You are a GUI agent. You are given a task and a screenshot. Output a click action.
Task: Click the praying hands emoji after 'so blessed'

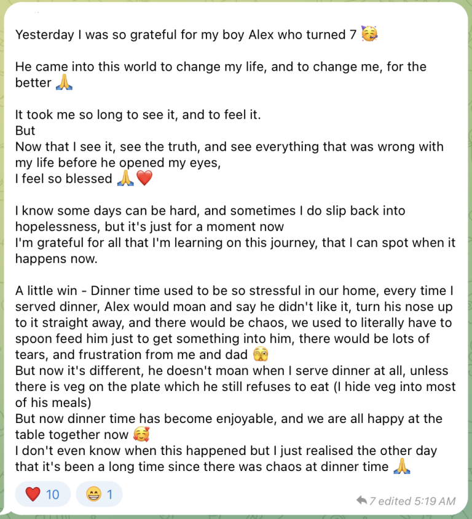click(125, 178)
